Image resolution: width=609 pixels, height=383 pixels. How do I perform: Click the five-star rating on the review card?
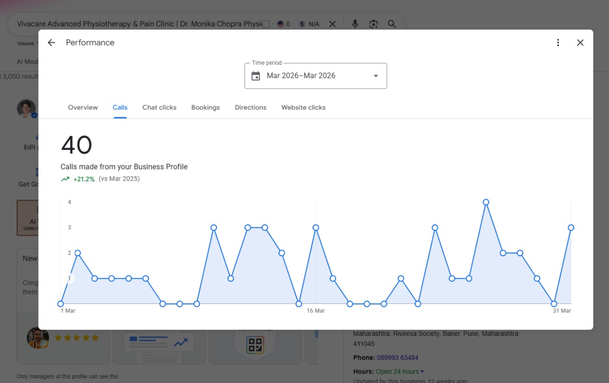coord(77,338)
